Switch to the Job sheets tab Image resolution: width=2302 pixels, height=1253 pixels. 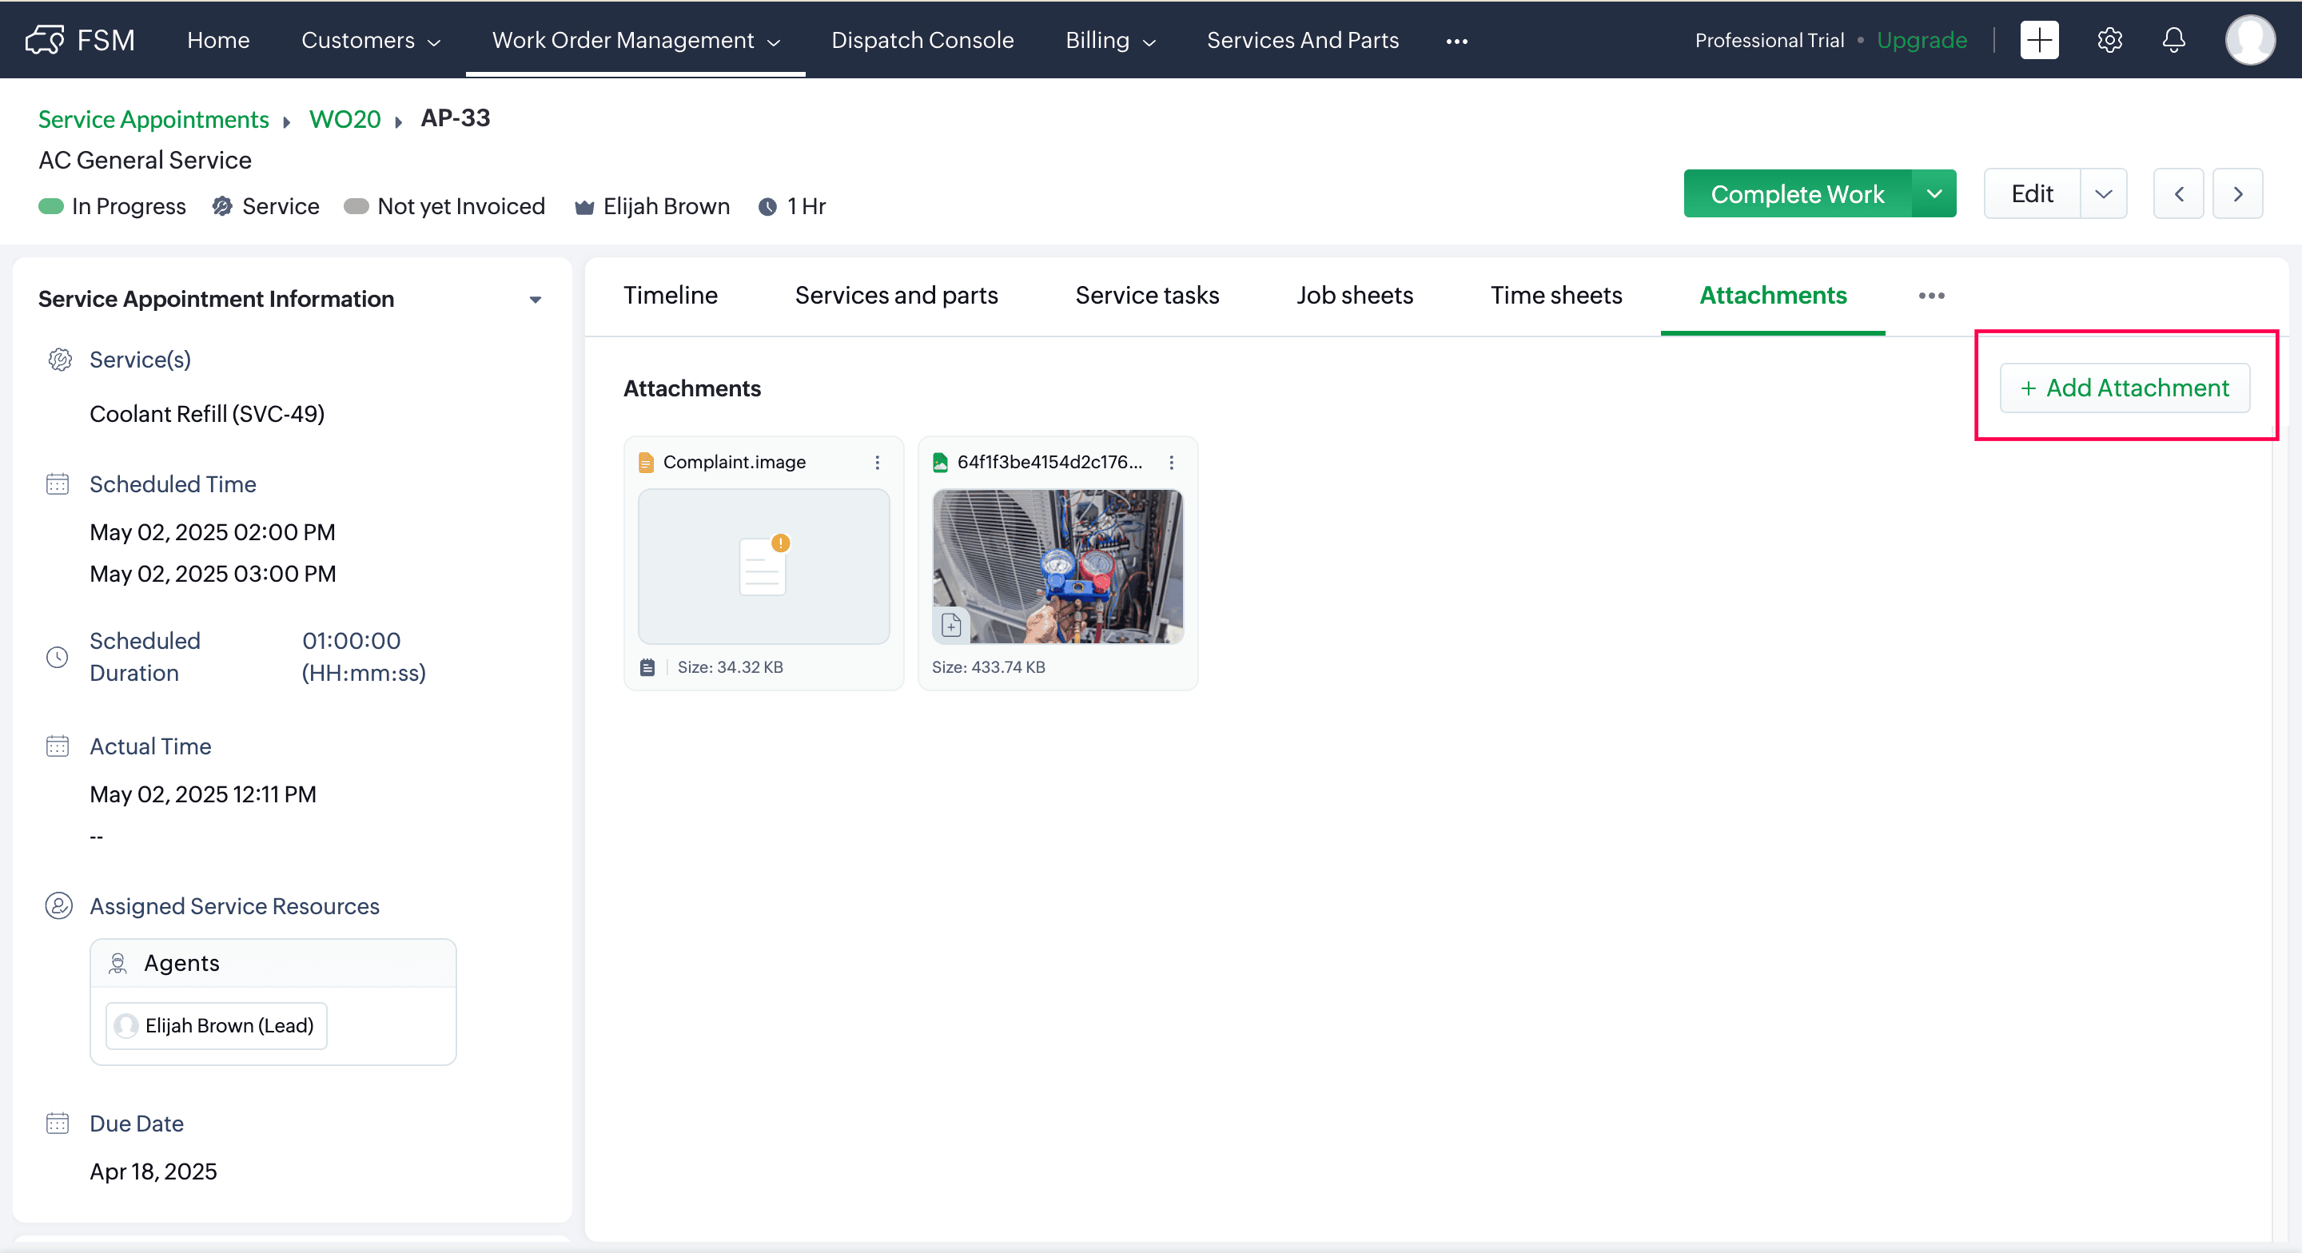tap(1354, 296)
